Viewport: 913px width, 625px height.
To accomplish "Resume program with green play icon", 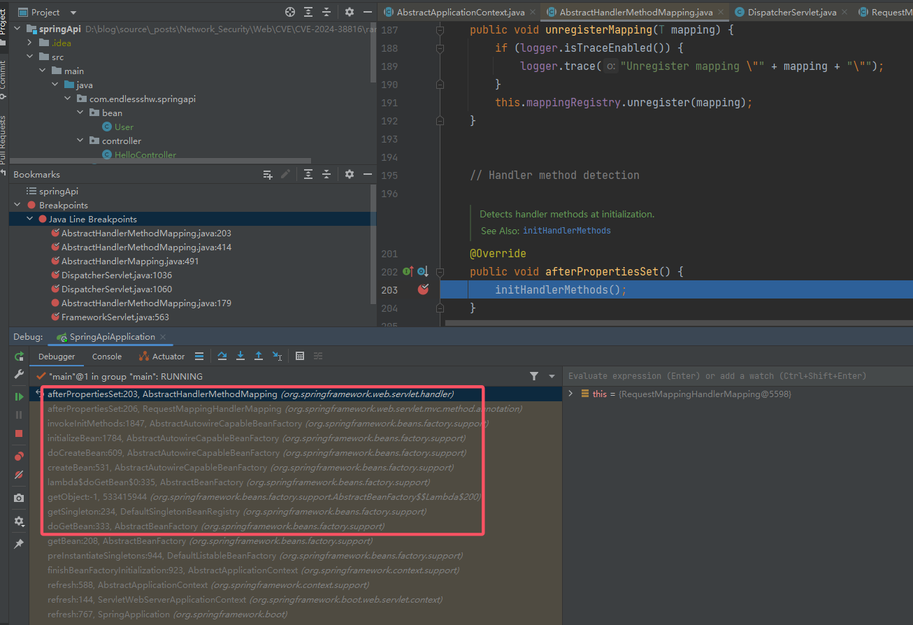I will tap(19, 396).
